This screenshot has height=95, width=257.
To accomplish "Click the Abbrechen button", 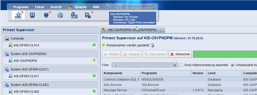I will click(x=180, y=54).
